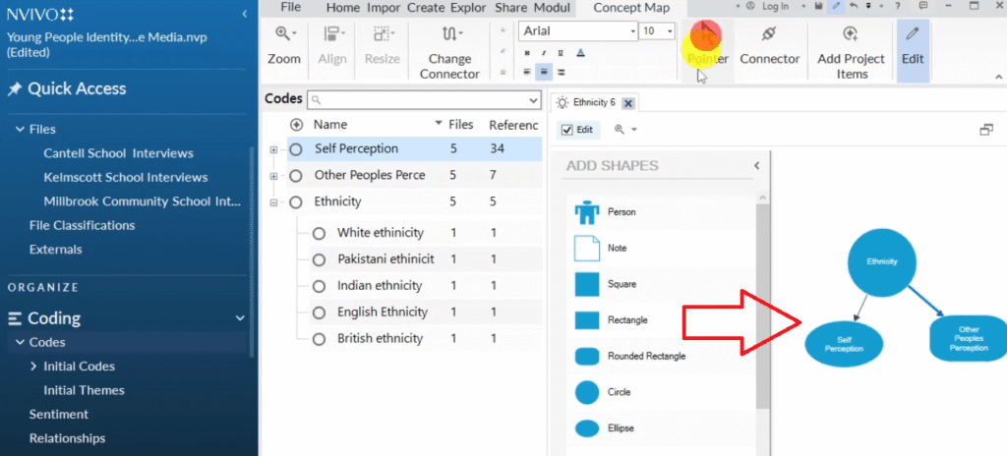The image size is (1007, 456).
Task: Pick the Note shape icon
Action: [x=587, y=248]
